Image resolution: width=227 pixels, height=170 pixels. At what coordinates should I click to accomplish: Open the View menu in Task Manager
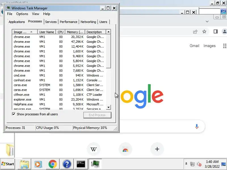click(35, 14)
